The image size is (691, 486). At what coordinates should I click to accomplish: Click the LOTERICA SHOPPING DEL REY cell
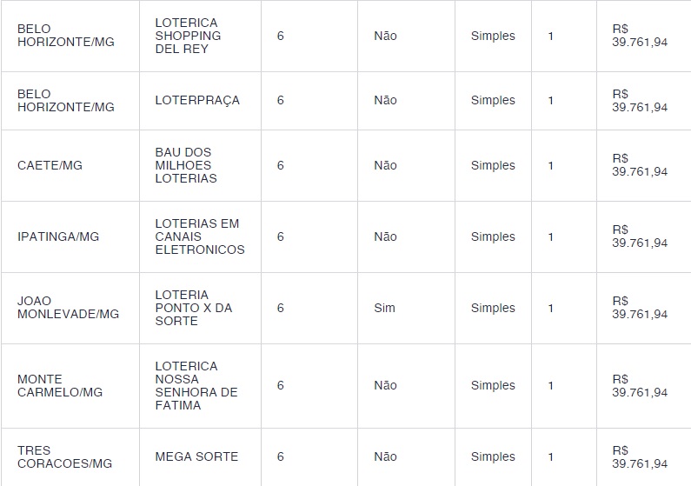pyautogui.click(x=188, y=36)
